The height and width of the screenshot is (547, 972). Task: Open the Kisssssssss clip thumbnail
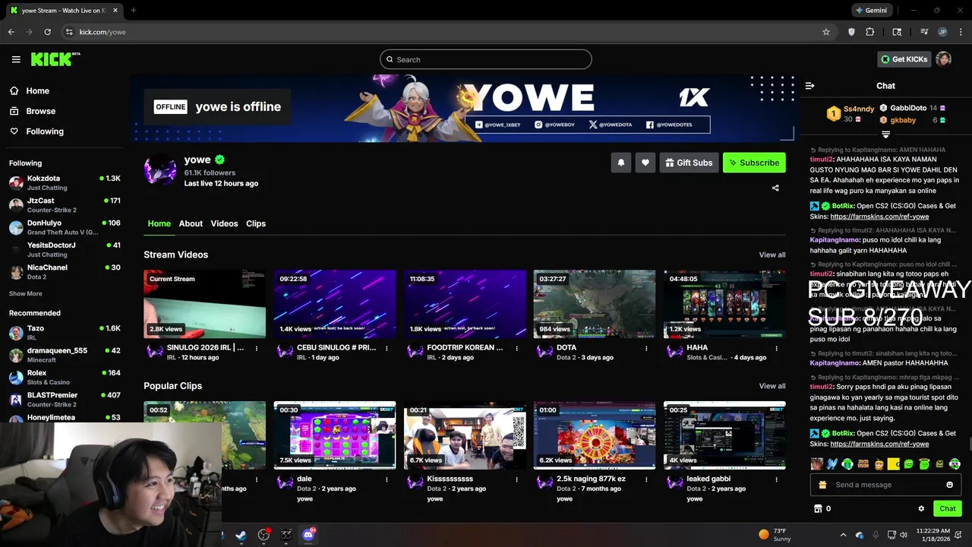tap(465, 435)
